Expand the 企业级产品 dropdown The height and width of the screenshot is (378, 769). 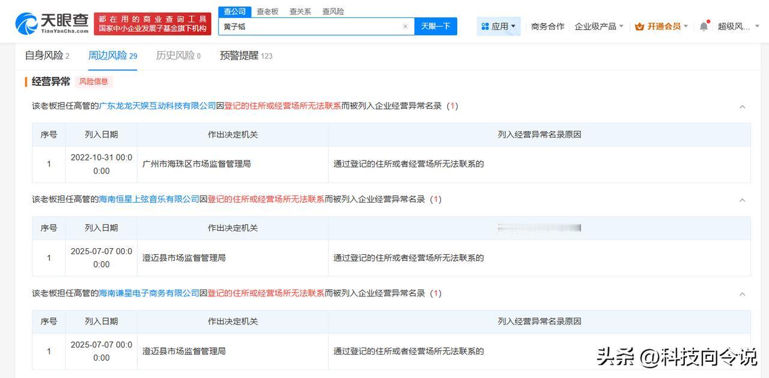pos(599,26)
